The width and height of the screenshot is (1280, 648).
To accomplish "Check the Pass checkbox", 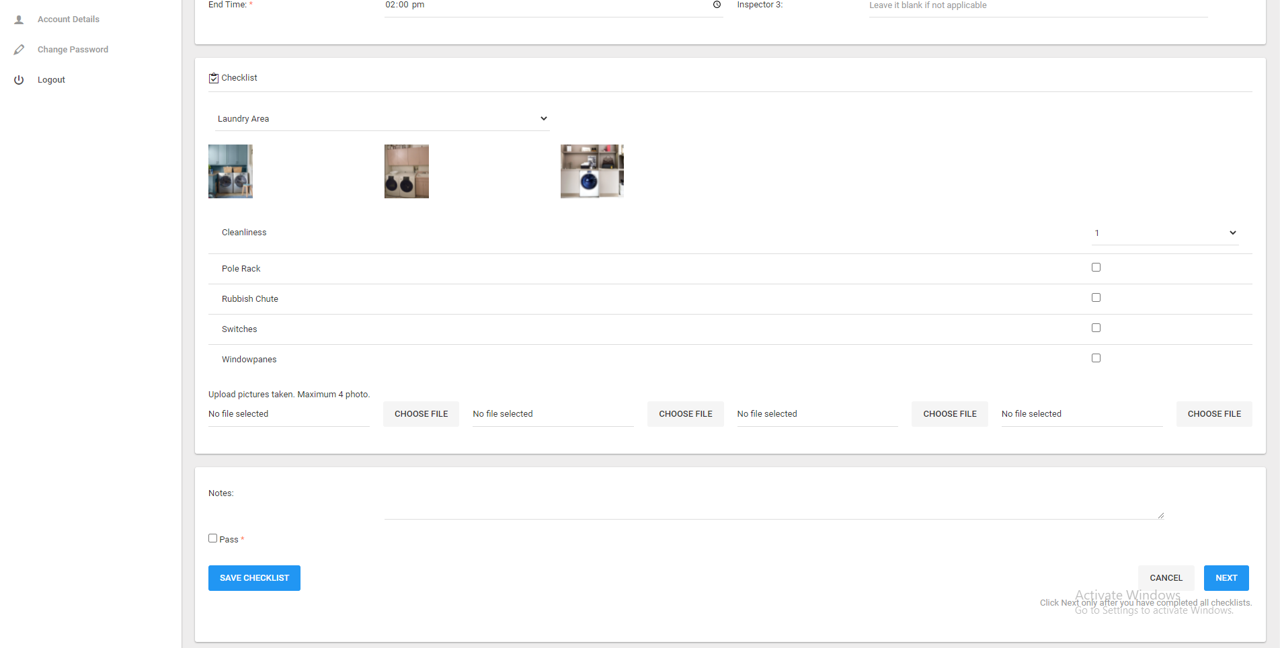I will pyautogui.click(x=212, y=538).
